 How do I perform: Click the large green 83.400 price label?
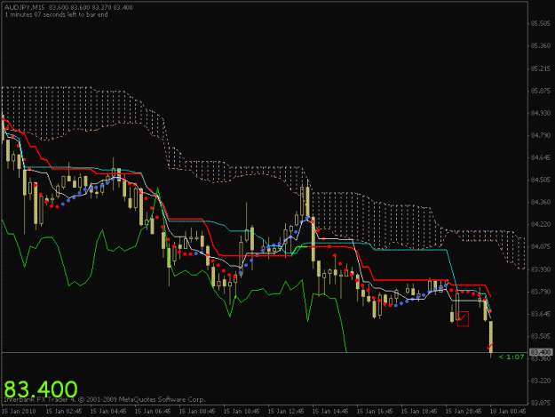[40, 389]
